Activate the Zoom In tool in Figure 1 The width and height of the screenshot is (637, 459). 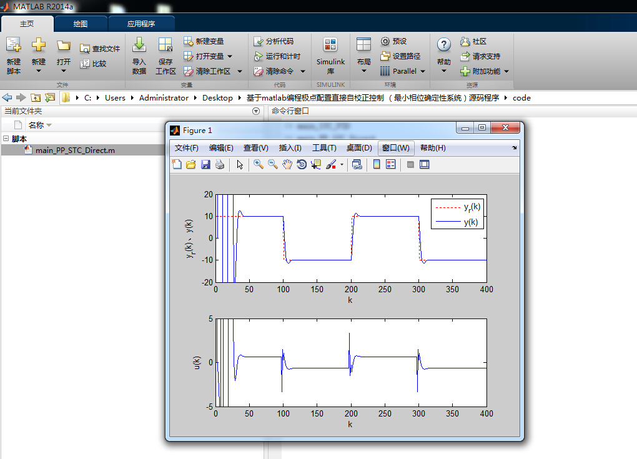pos(259,164)
